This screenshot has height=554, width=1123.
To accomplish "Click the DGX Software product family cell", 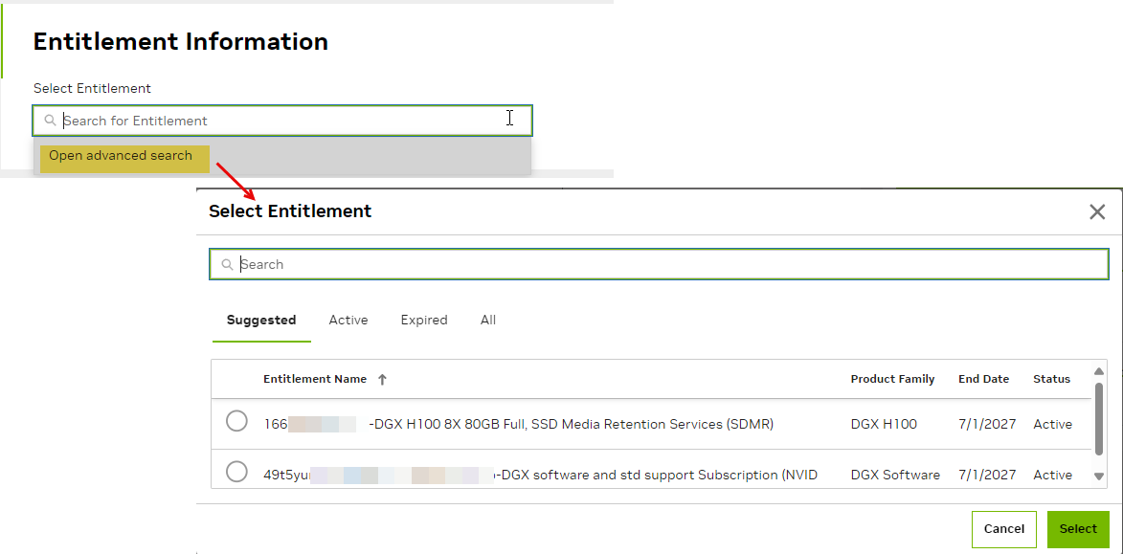I will point(895,475).
